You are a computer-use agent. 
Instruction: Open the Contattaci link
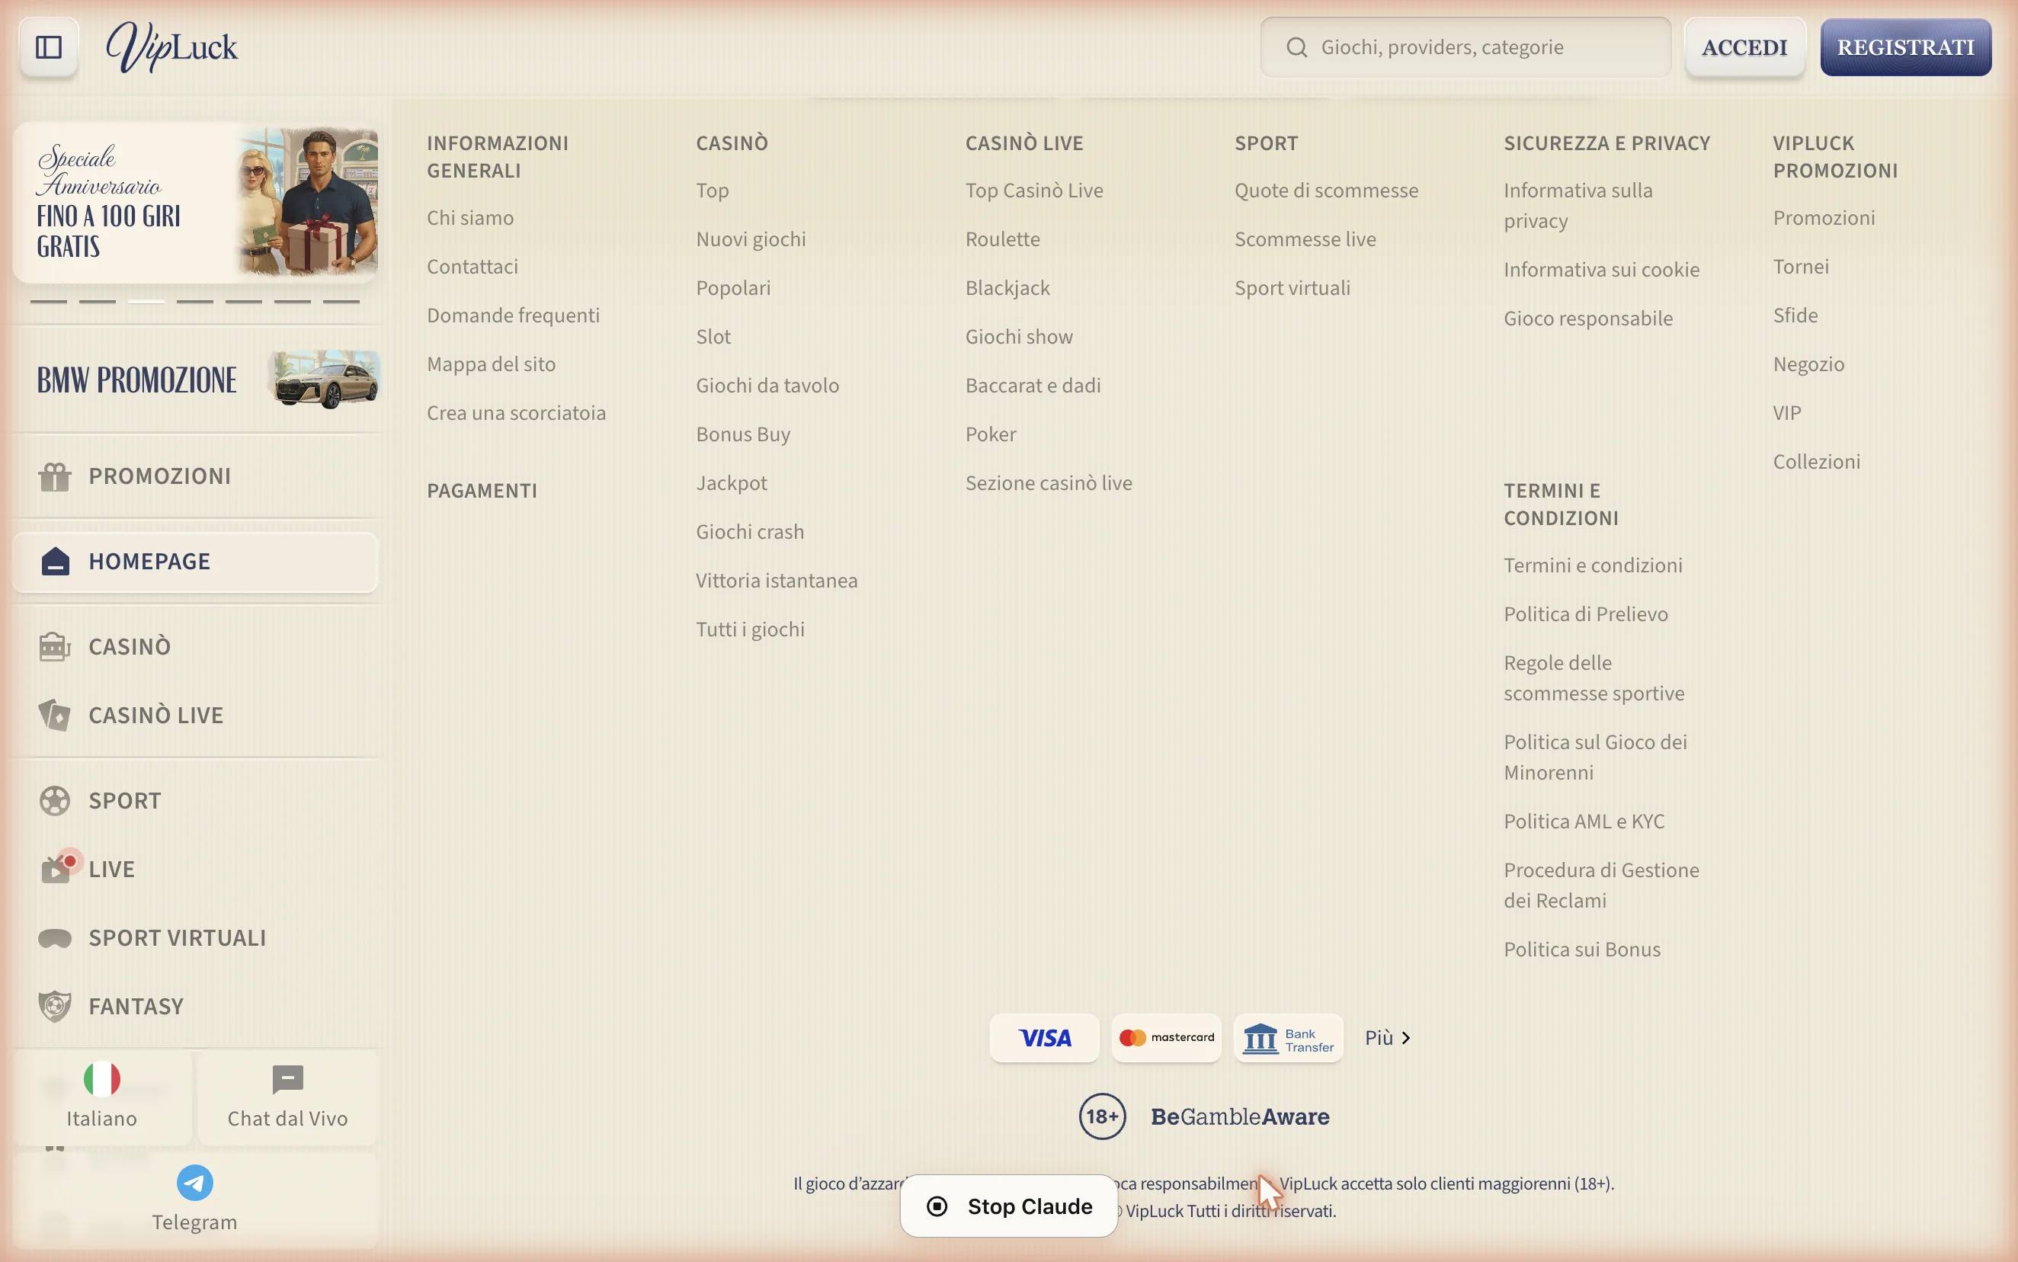tap(472, 267)
